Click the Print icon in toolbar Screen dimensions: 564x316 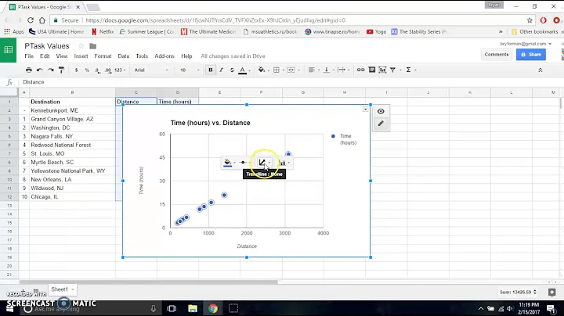29,70
